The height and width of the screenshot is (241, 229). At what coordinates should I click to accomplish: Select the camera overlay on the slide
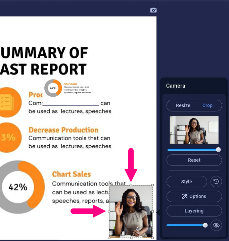coord(131,215)
